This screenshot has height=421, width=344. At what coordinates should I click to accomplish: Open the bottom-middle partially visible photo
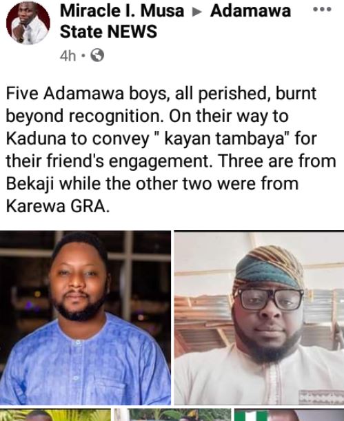[172, 415]
